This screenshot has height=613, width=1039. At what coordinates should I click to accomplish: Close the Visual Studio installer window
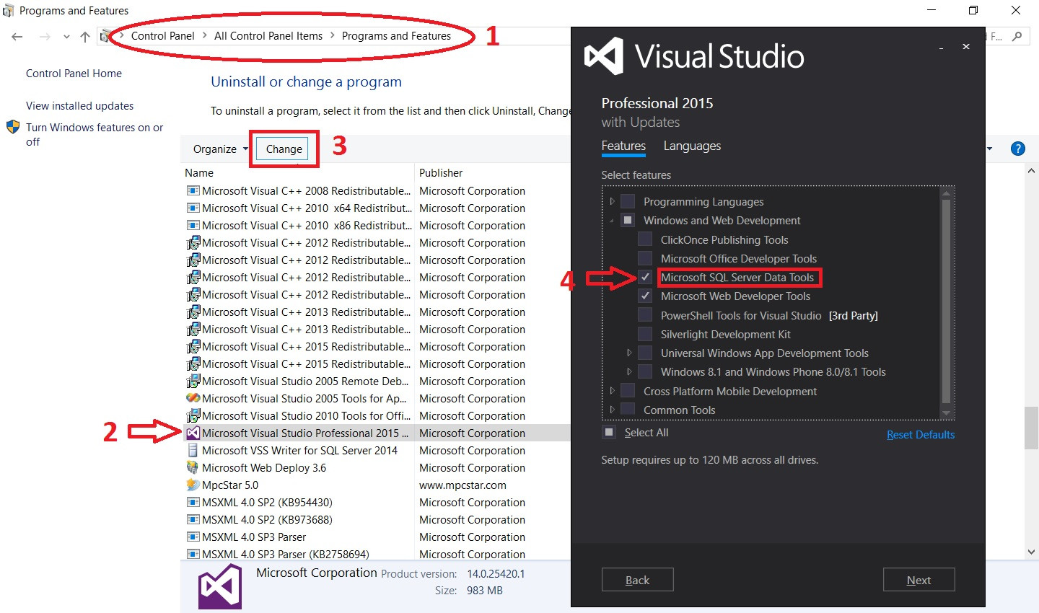(x=965, y=47)
